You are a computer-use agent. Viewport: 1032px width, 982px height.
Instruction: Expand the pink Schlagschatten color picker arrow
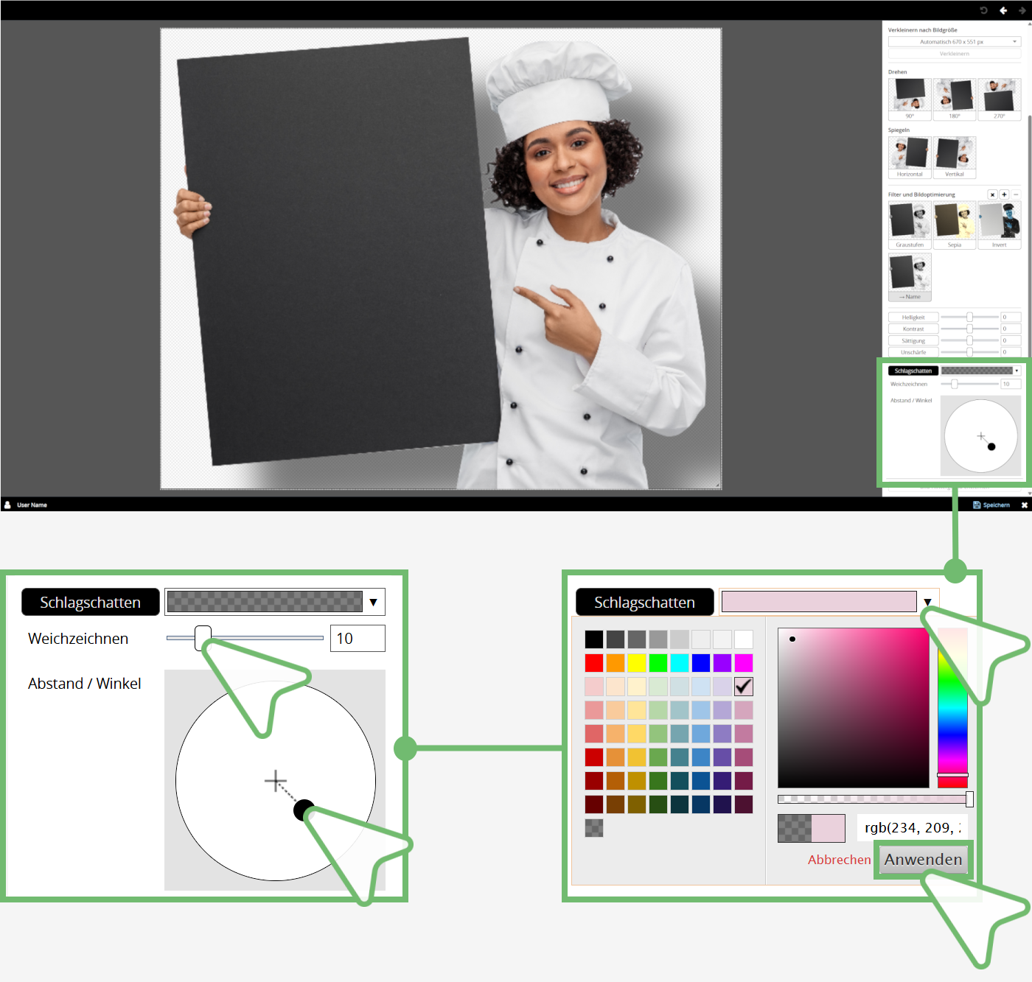pyautogui.click(x=927, y=602)
